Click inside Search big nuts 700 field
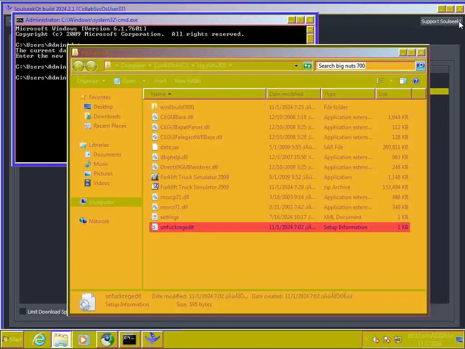The image size is (465, 349). pyautogui.click(x=365, y=66)
